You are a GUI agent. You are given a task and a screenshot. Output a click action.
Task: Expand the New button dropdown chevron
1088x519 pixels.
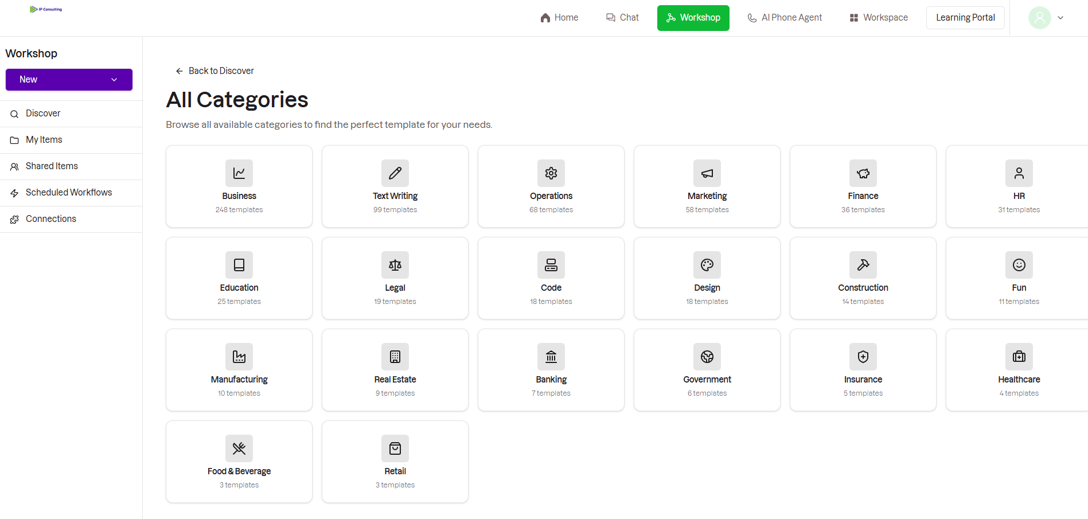tap(114, 79)
